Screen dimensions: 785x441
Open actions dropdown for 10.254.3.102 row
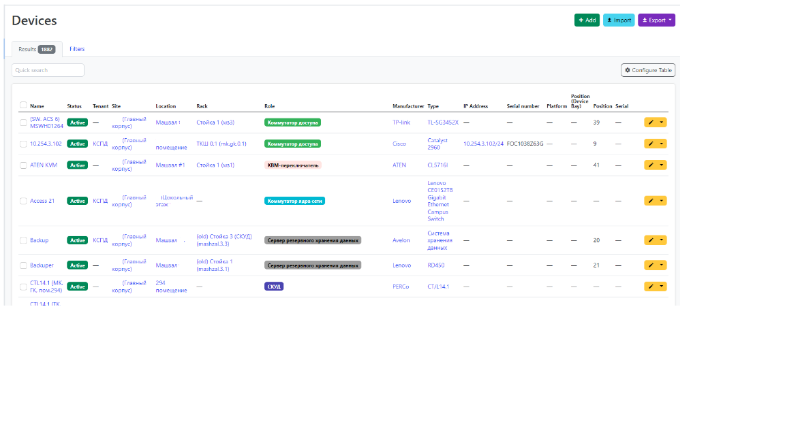(x=662, y=144)
